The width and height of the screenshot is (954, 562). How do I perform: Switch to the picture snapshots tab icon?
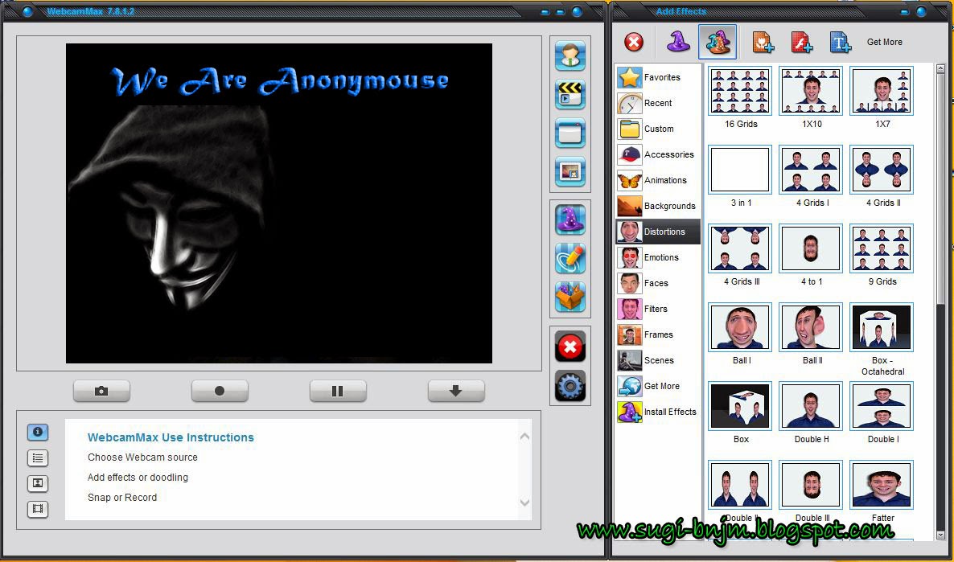coord(38,483)
